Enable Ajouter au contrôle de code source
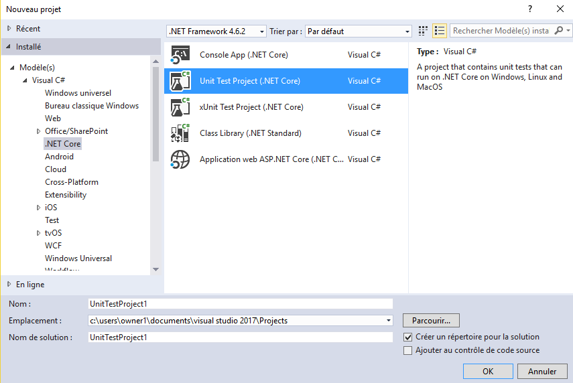 pos(408,350)
